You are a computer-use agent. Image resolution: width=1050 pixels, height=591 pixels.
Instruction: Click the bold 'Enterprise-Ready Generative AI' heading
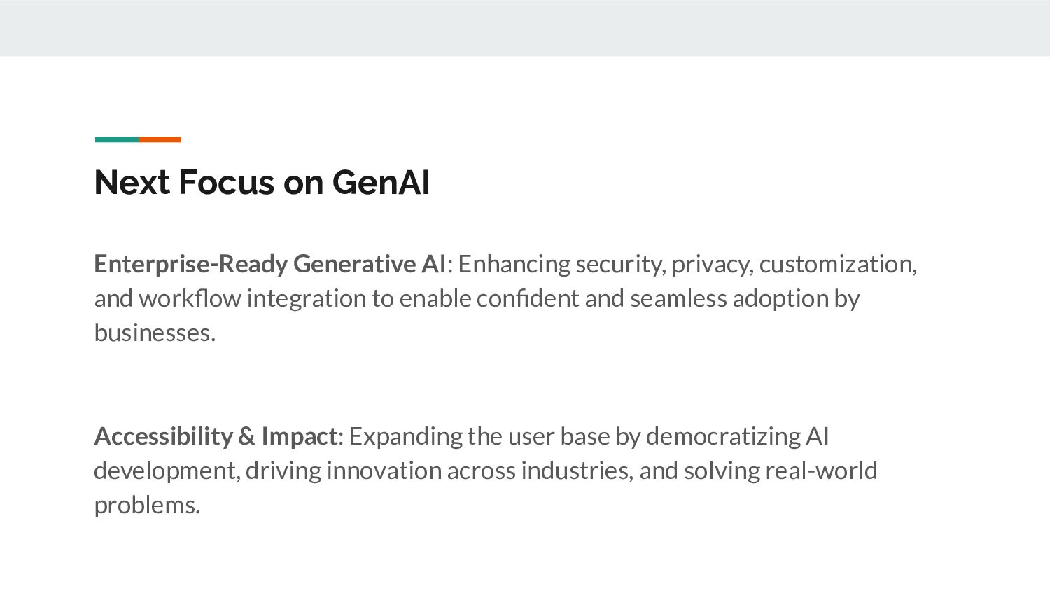[x=270, y=264]
